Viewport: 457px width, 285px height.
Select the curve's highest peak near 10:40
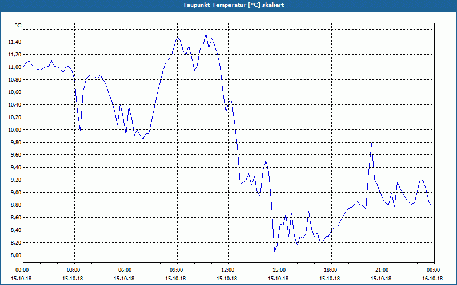pyautogui.click(x=206, y=34)
